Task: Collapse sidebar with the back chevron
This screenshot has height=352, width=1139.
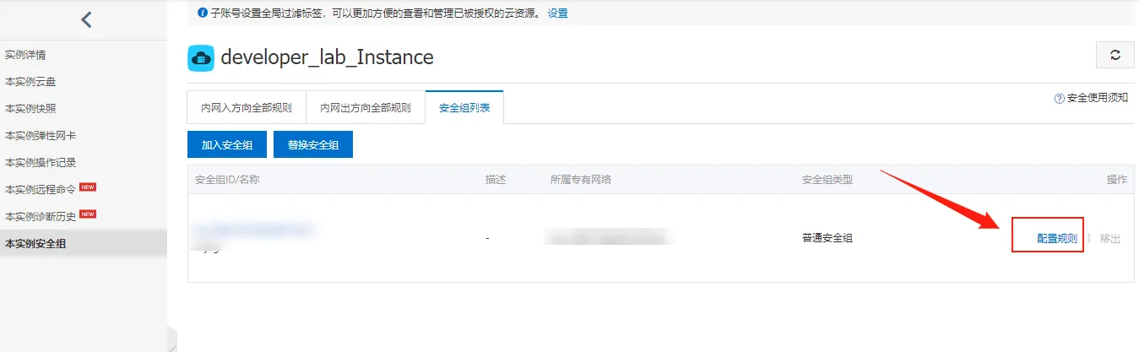Action: 86,19
